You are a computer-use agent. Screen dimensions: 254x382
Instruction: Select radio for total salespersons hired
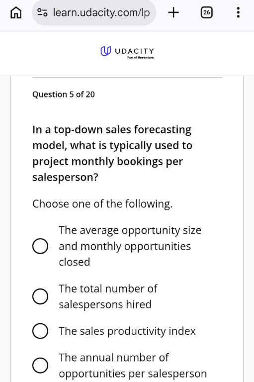coord(40,296)
